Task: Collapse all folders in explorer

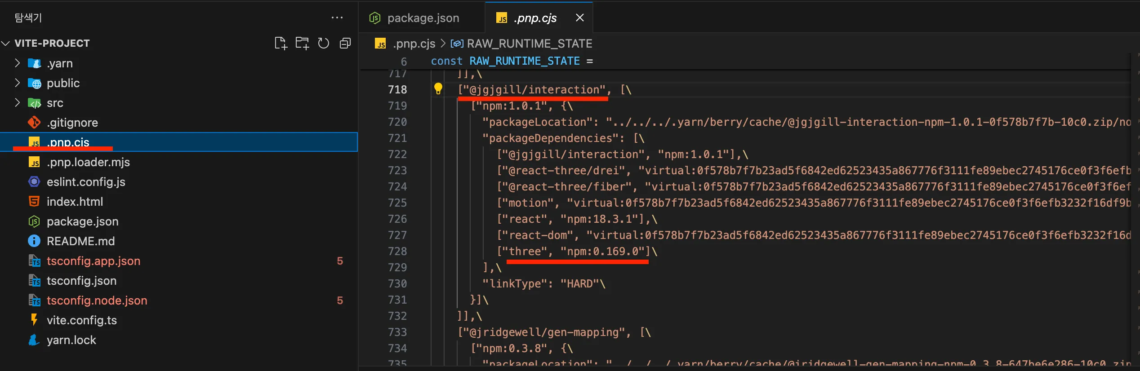Action: (345, 43)
